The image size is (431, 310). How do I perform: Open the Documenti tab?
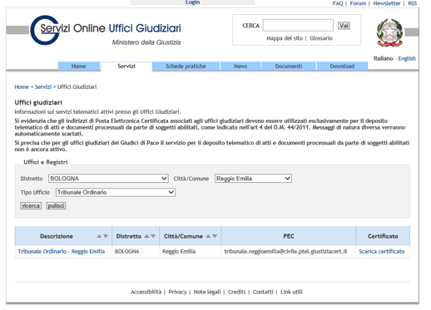point(289,66)
